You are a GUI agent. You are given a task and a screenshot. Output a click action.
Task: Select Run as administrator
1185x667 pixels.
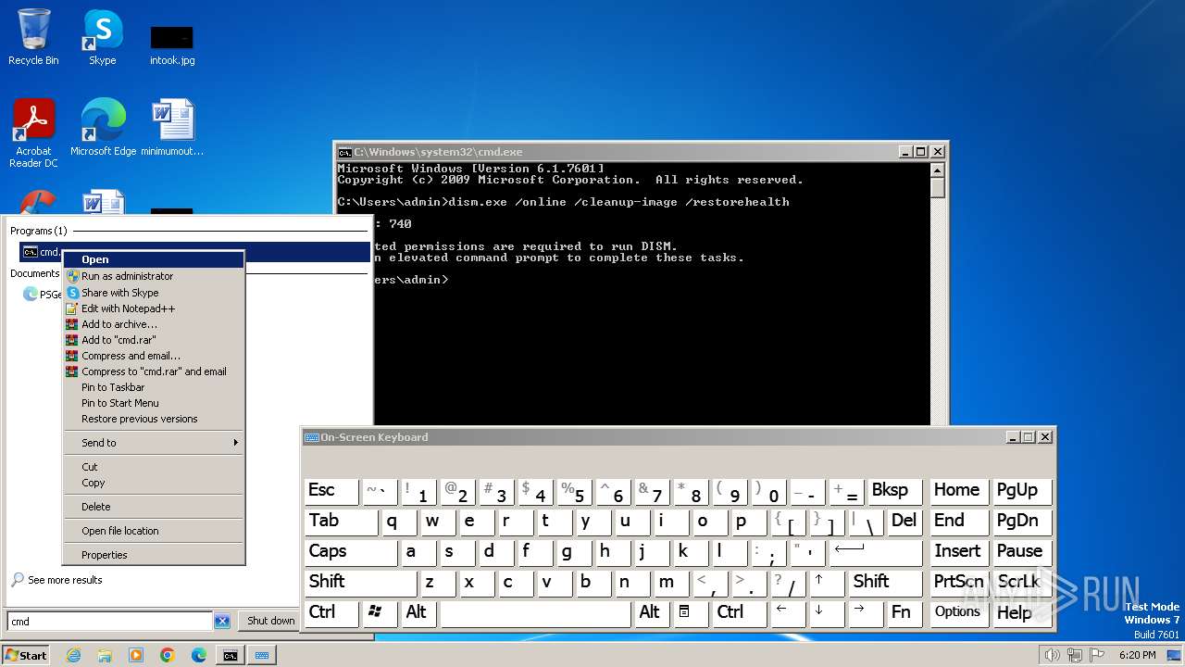coord(153,276)
